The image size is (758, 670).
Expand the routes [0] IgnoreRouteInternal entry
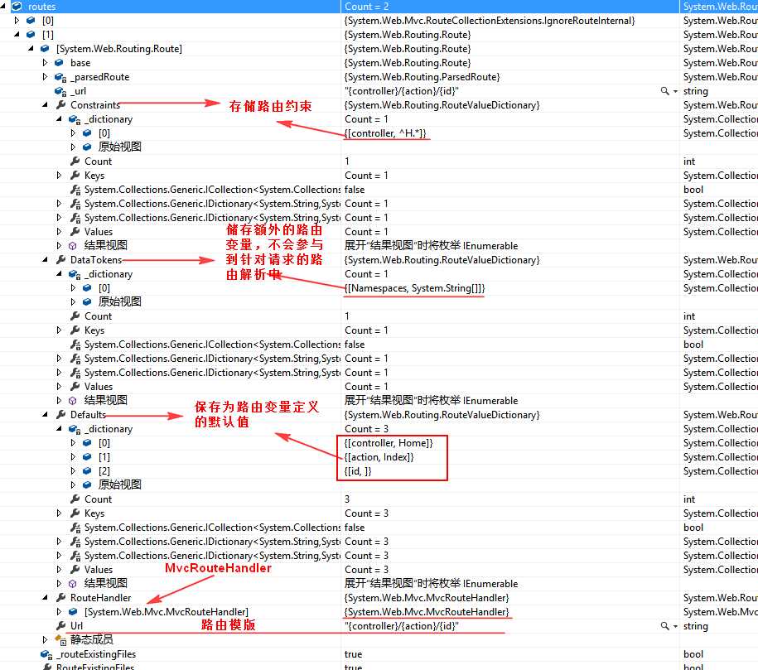click(x=17, y=21)
